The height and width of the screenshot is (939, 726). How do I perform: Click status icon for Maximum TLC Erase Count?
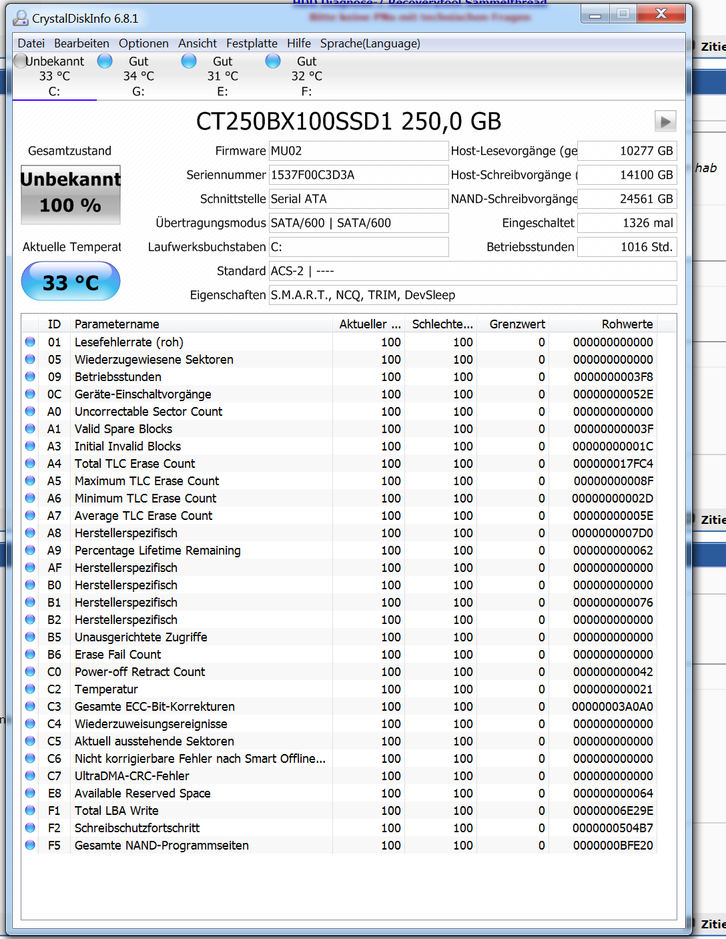(x=30, y=481)
